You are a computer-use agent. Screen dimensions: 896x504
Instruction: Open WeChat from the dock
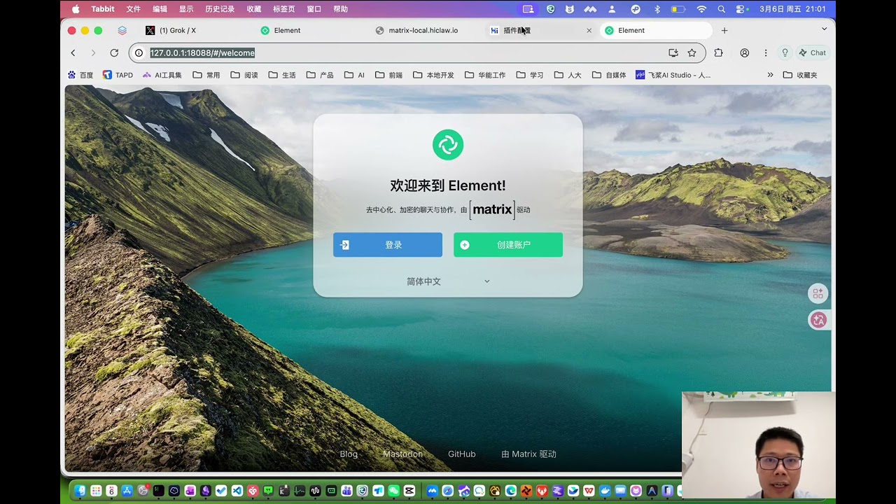393,491
